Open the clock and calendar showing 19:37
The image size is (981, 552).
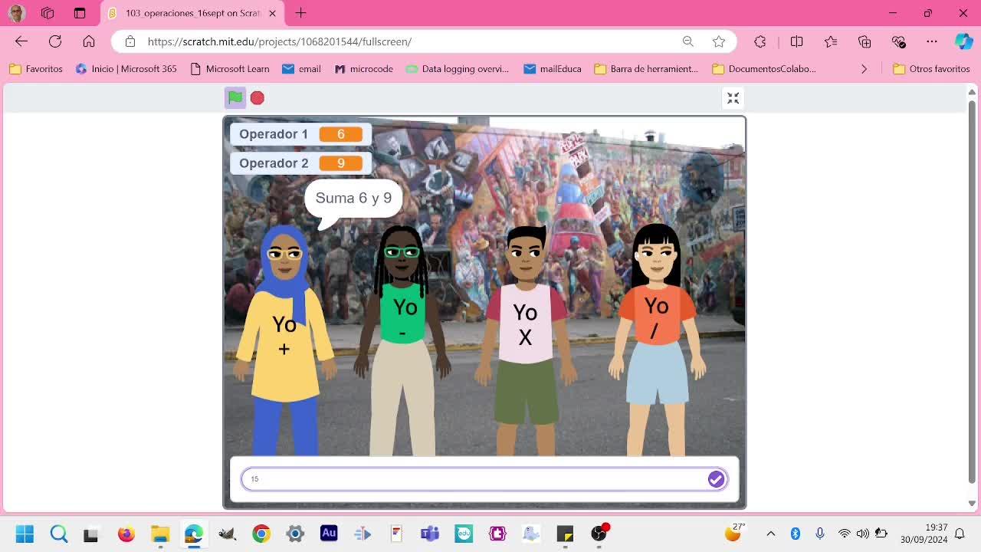[x=924, y=534]
